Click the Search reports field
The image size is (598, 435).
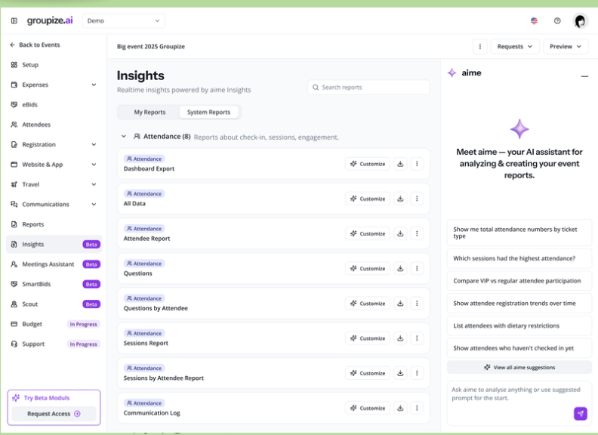[x=368, y=88]
